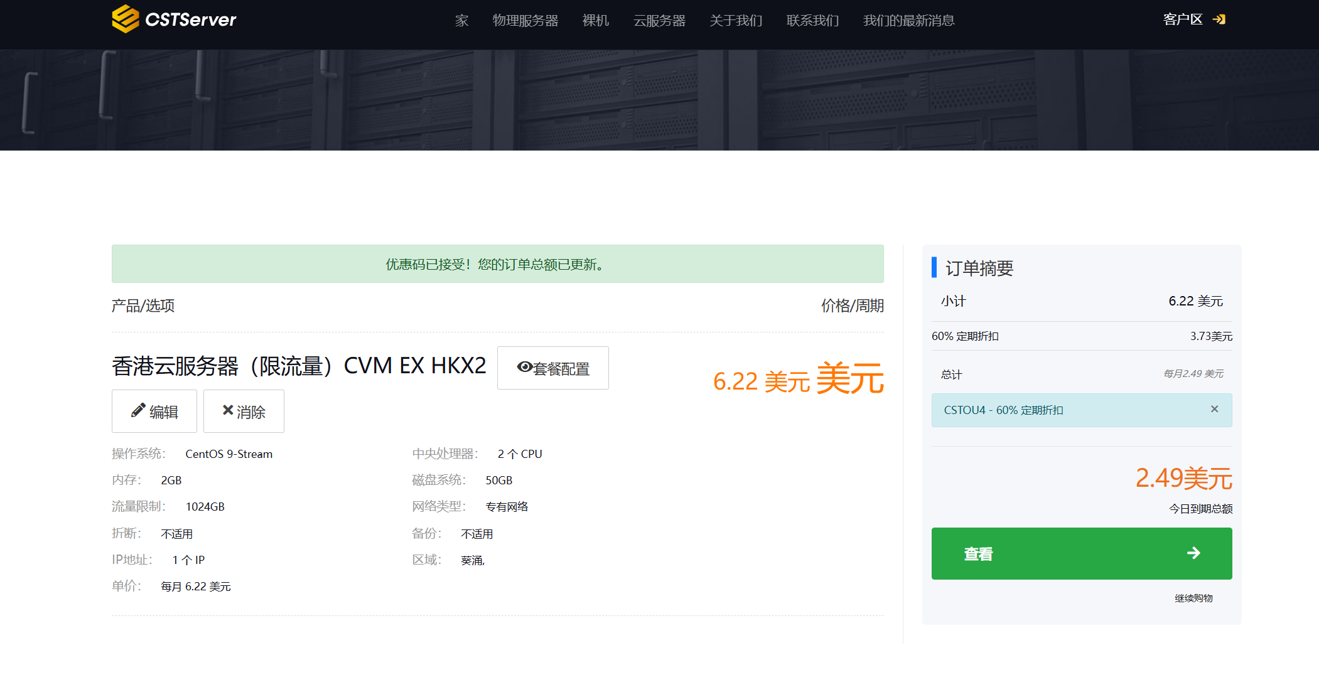Viewport: 1319px width, 680px height.
Task: Click the 继续购物 link
Action: point(1193,598)
